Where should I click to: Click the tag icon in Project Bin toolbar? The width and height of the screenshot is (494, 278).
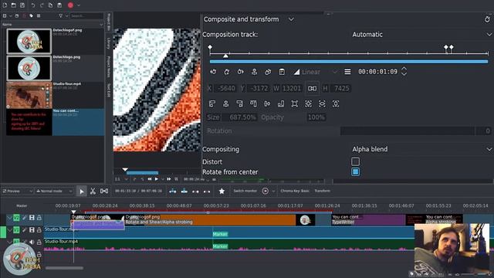(x=32, y=15)
